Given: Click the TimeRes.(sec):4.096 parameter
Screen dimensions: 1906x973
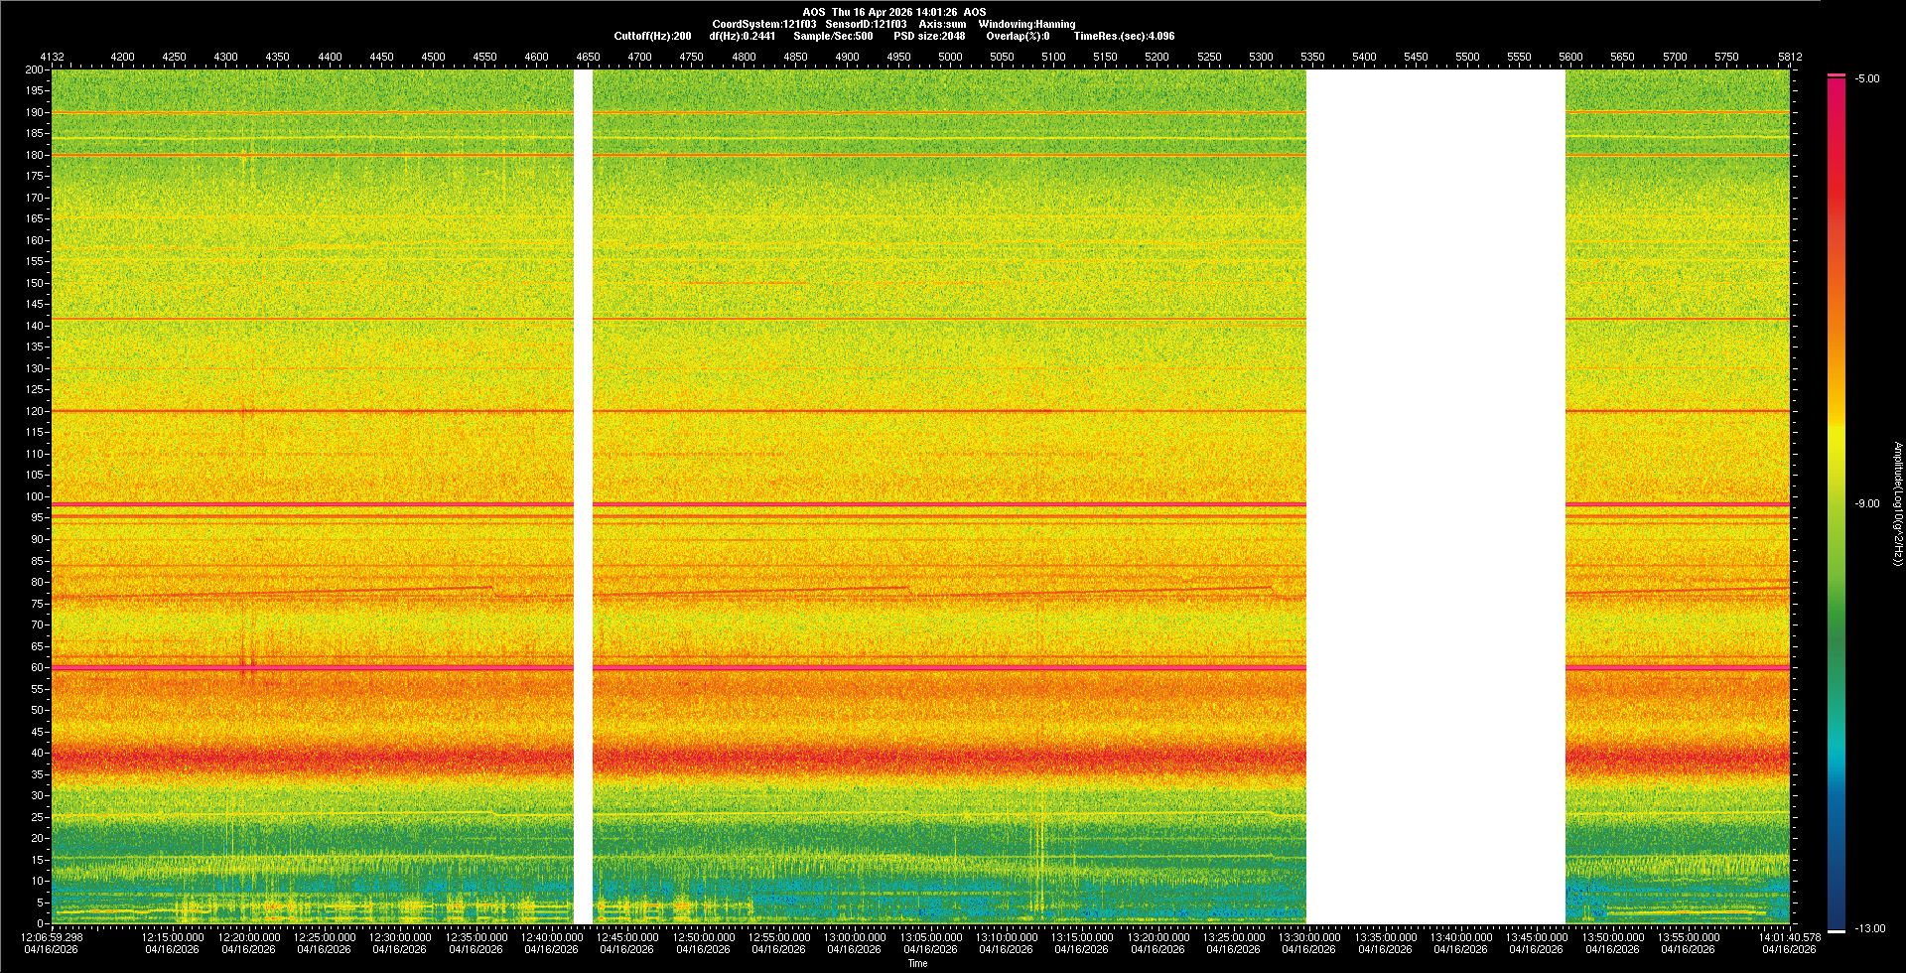Looking at the screenshot, I should pos(1124,36).
